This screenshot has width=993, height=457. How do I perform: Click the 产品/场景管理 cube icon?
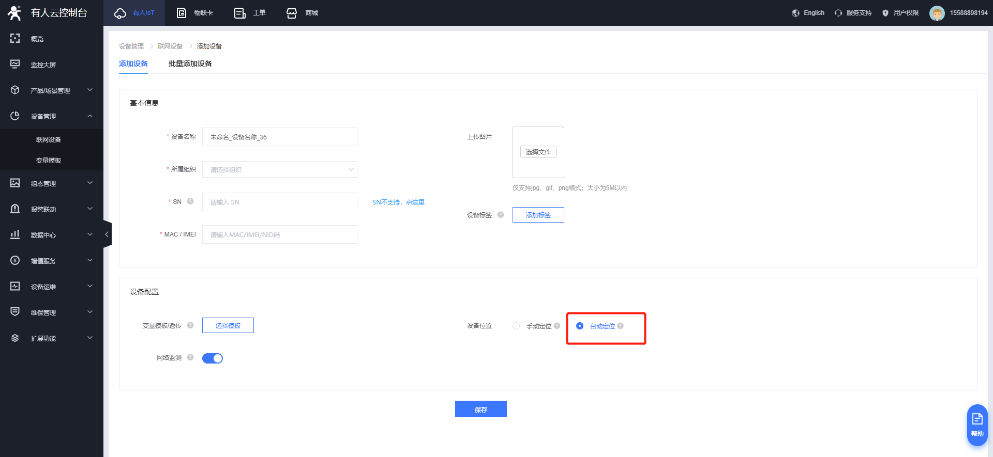[x=15, y=90]
